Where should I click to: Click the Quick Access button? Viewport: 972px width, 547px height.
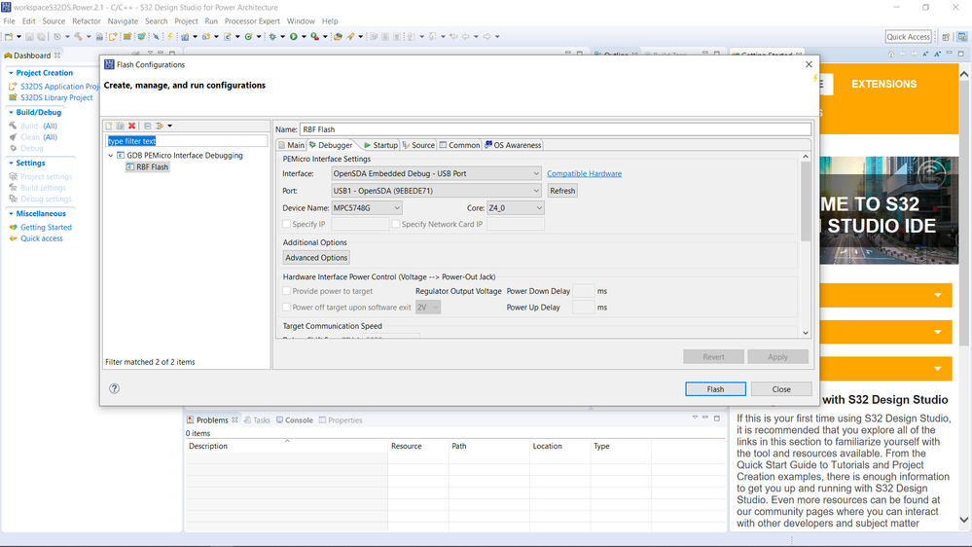[908, 37]
